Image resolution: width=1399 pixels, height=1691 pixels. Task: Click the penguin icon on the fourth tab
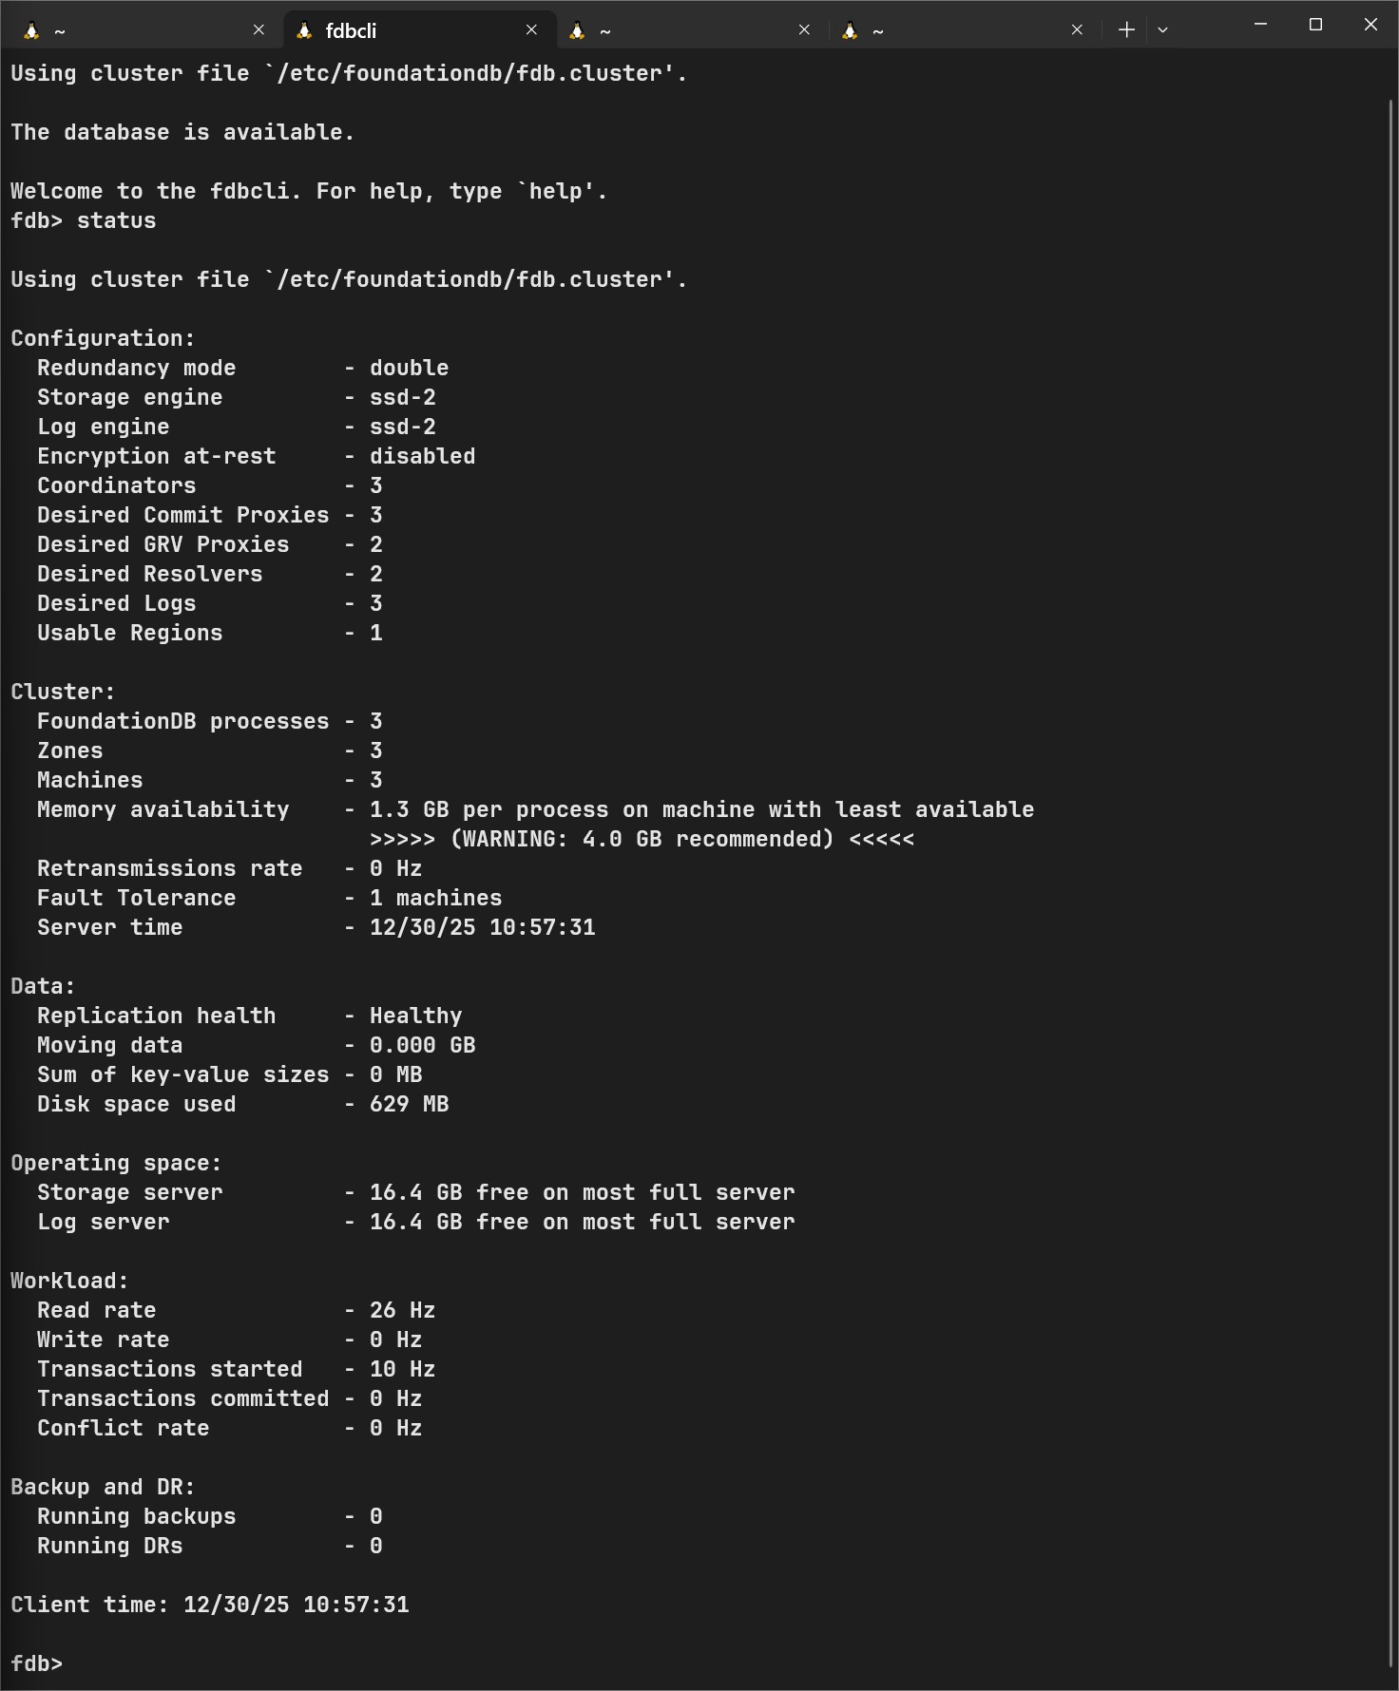[850, 30]
